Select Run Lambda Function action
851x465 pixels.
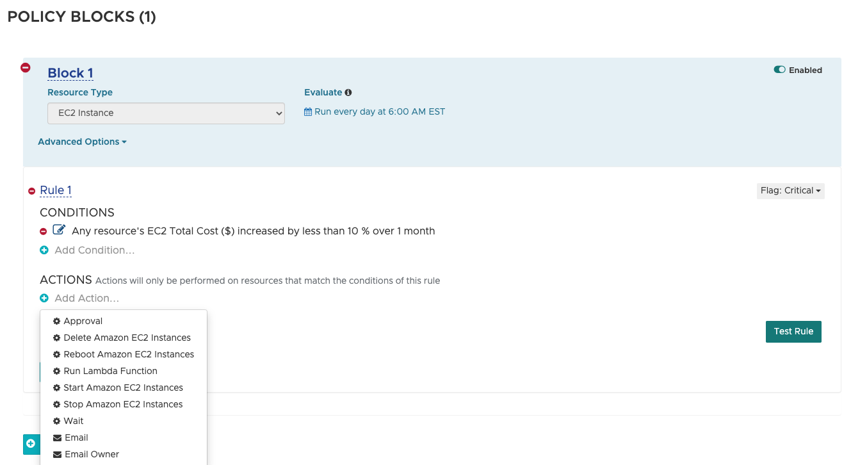(x=110, y=371)
